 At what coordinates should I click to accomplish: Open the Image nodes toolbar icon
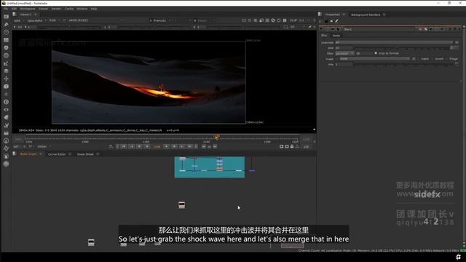click(x=6, y=17)
